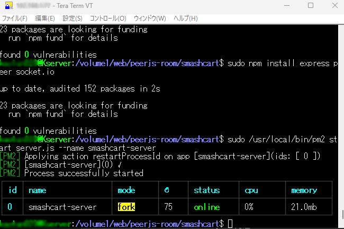Image resolution: width=344 pixels, height=229 pixels.
Task: Minimize the Tera Term window
Action: (286, 6)
